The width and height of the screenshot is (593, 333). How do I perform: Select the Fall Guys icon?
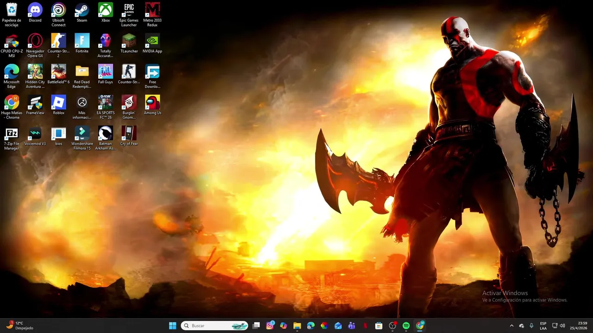pyautogui.click(x=106, y=74)
